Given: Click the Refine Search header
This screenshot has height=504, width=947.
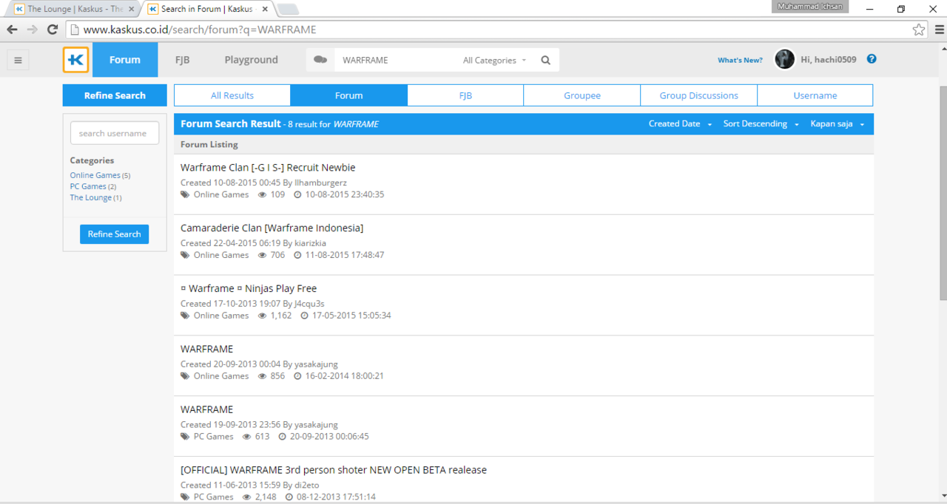Looking at the screenshot, I should point(115,95).
